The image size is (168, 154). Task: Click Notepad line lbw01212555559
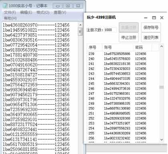(36, 134)
